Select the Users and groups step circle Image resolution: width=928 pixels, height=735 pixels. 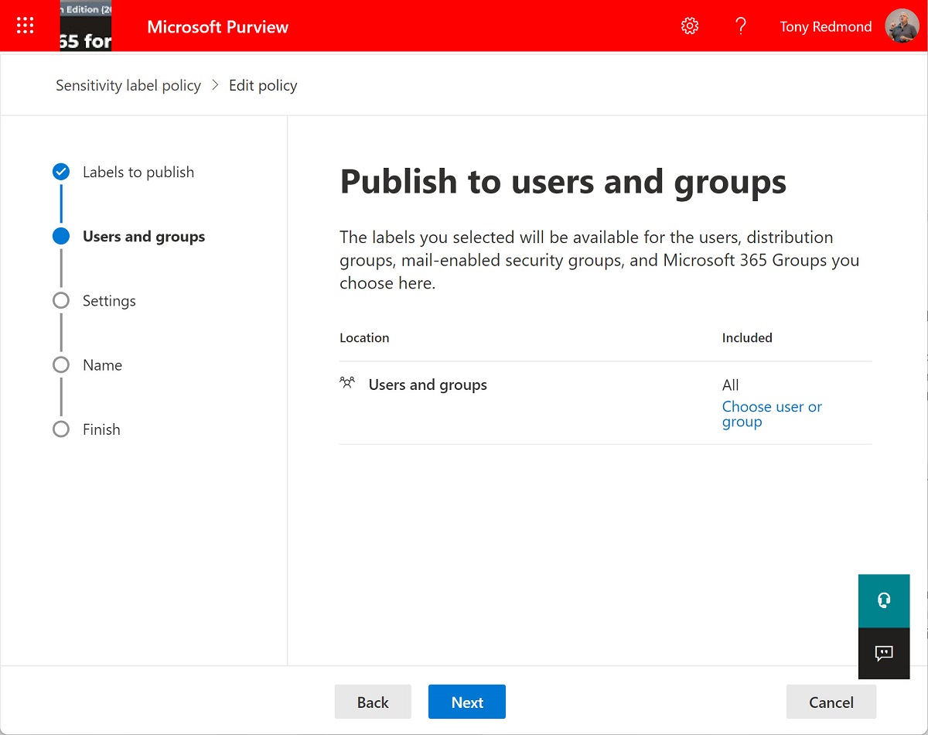(61, 237)
